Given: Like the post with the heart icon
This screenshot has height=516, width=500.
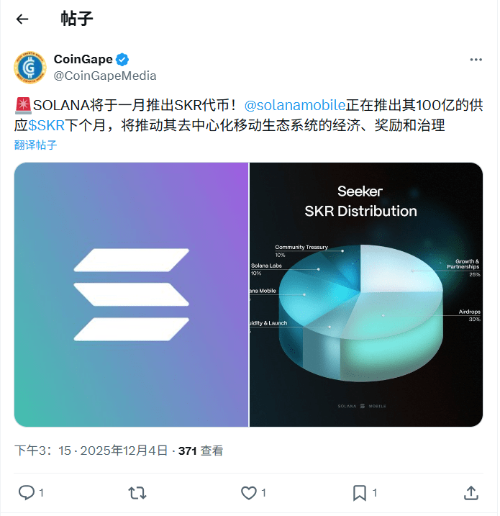Looking at the screenshot, I should (249, 493).
